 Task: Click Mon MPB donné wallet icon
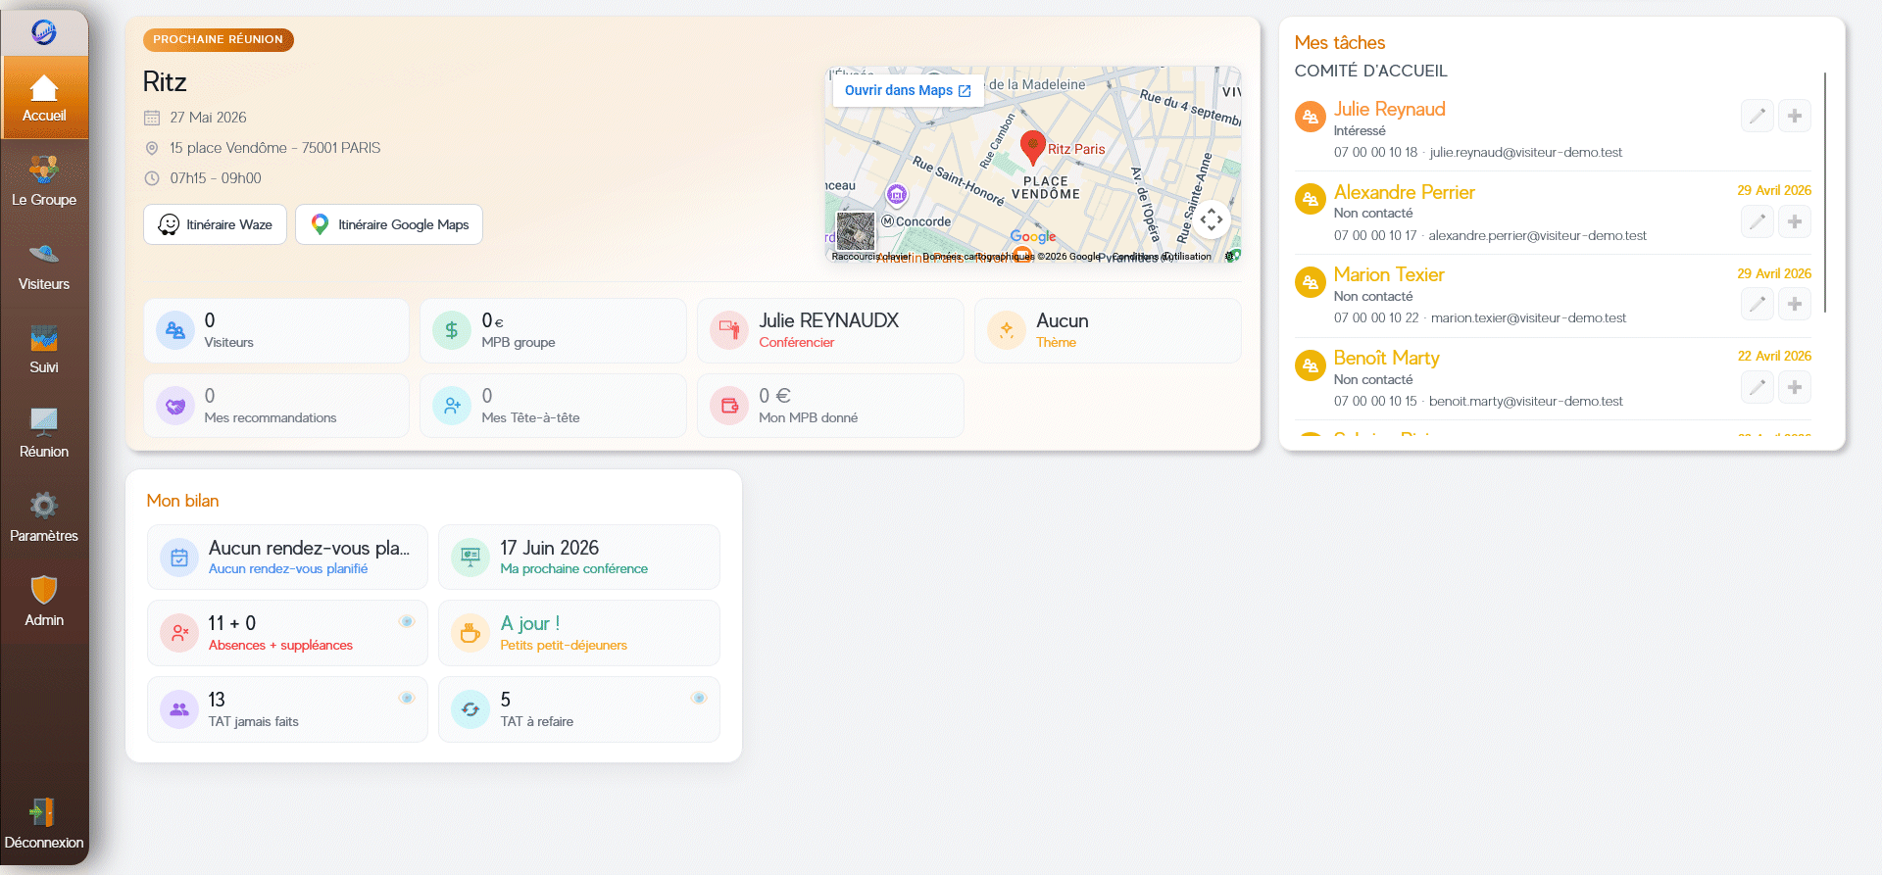tap(729, 406)
